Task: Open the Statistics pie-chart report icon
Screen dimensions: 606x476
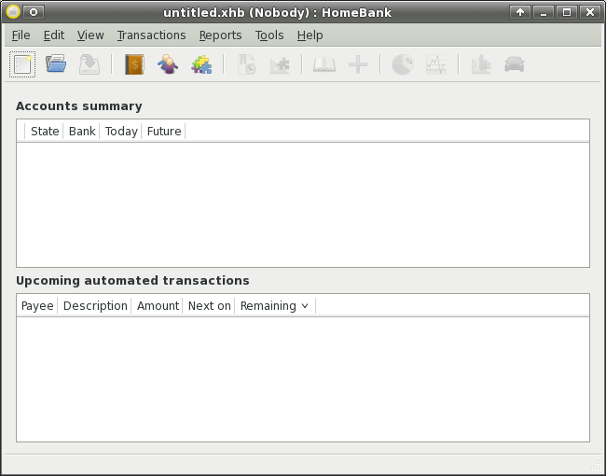Action: pos(403,64)
